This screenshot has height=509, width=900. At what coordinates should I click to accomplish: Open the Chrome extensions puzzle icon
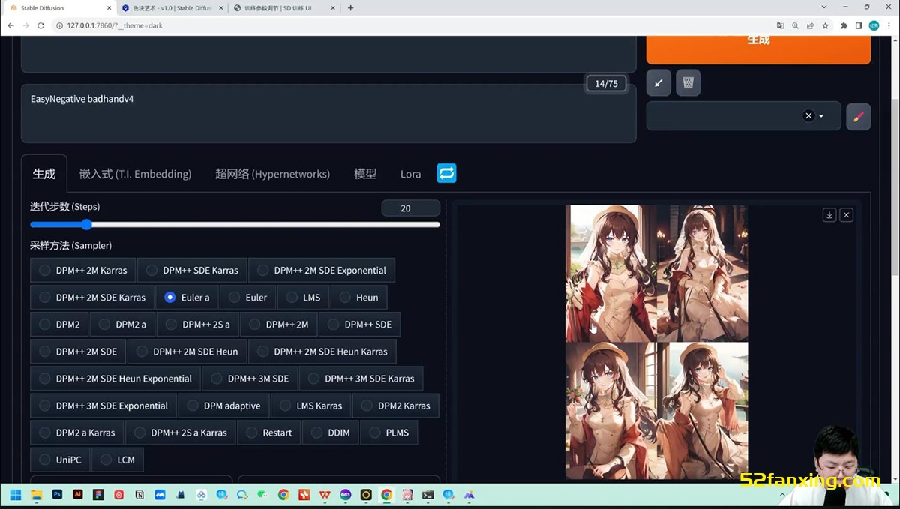click(x=844, y=25)
